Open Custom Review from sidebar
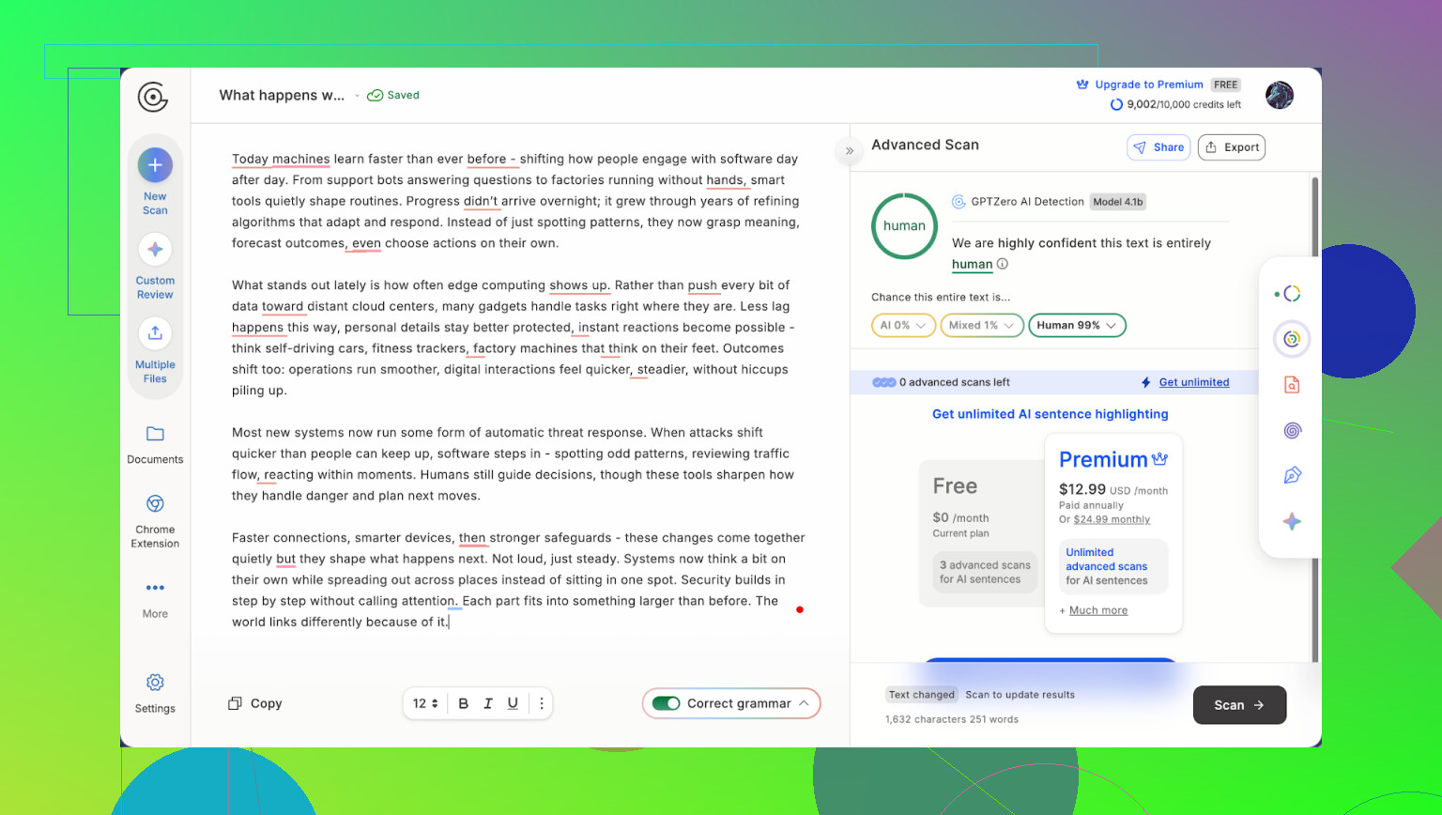The width and height of the screenshot is (1442, 815). click(x=155, y=250)
